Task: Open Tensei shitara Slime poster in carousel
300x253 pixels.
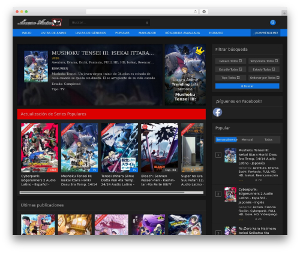Action: click(119, 148)
